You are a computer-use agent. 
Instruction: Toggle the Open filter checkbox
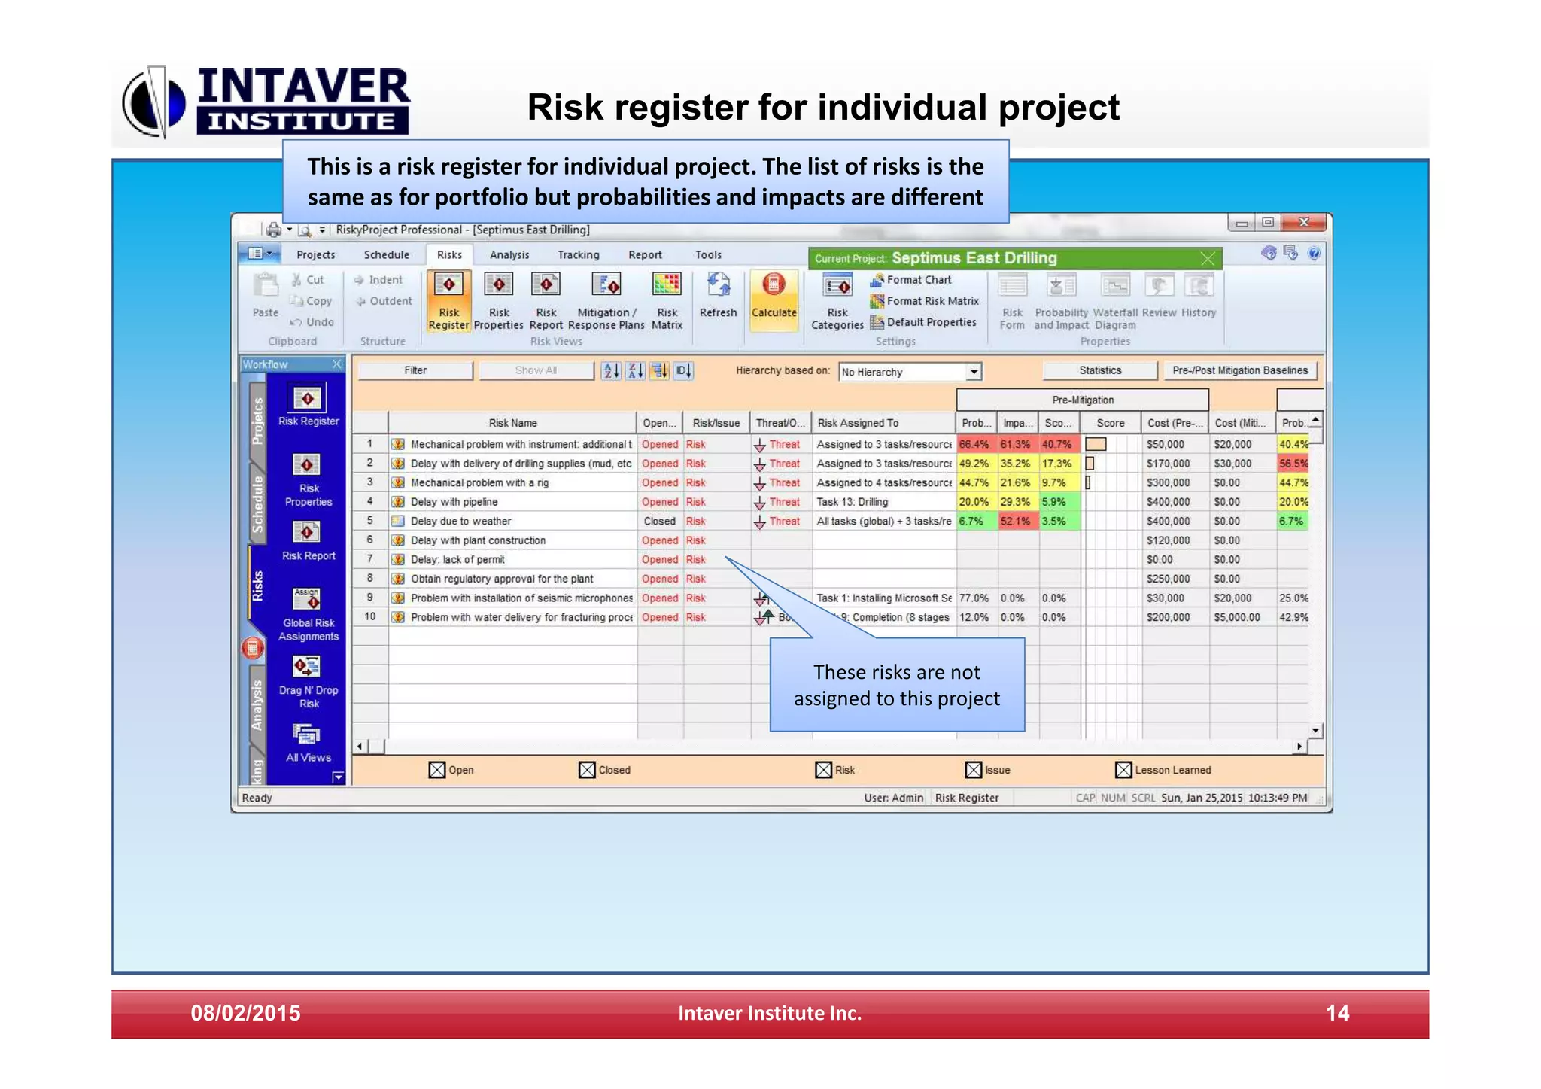tap(437, 770)
